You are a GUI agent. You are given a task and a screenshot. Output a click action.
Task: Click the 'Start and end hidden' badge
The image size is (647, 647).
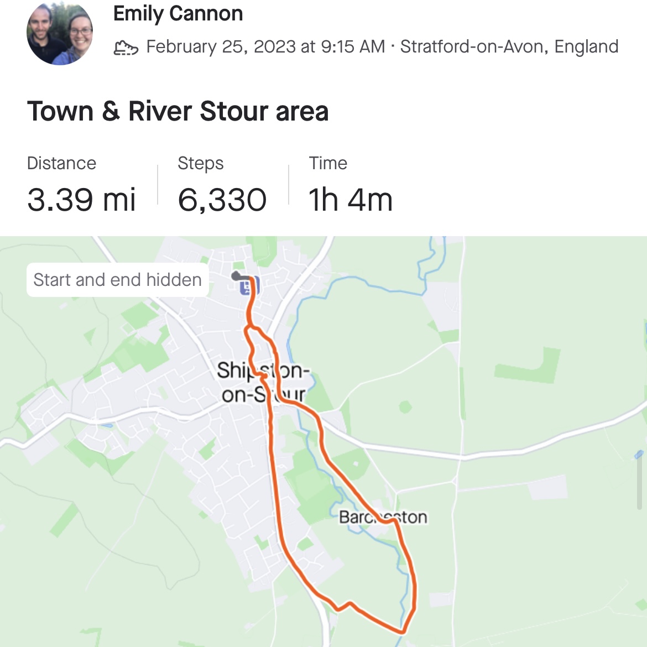117,280
